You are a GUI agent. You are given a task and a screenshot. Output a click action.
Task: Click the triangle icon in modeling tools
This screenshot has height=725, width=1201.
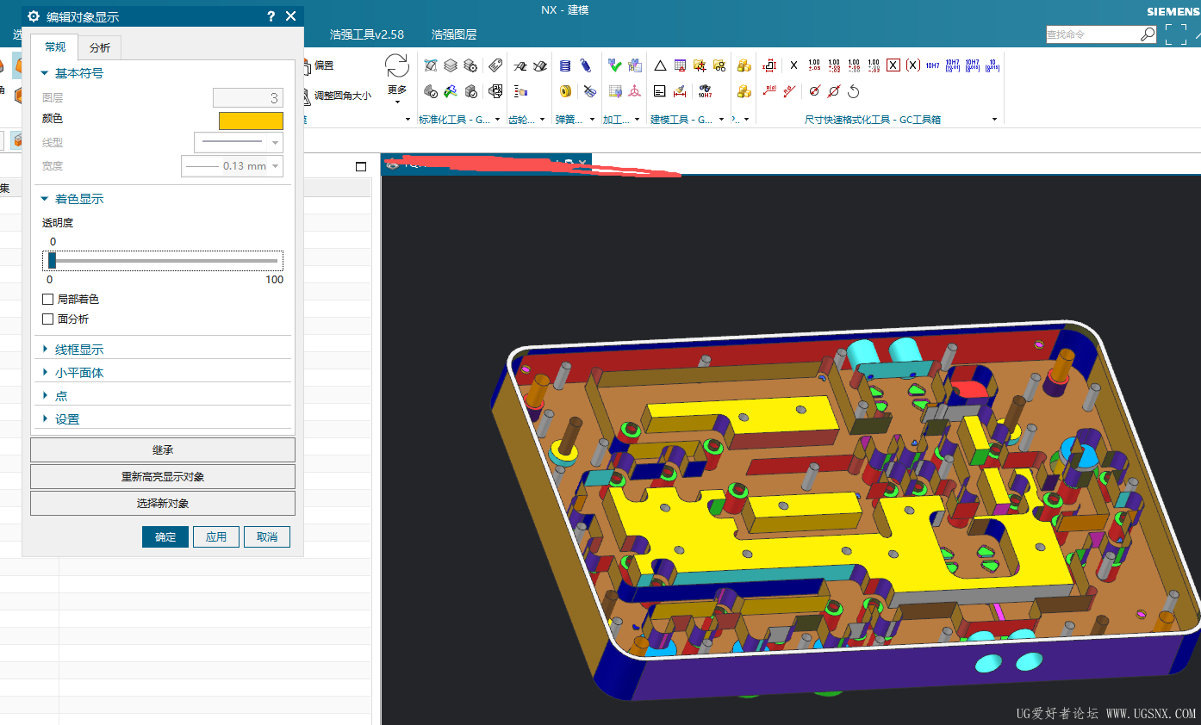[660, 65]
